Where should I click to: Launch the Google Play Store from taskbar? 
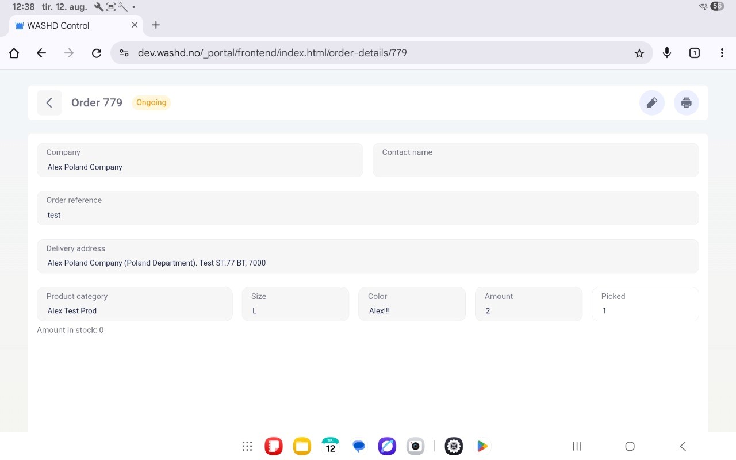point(482,446)
